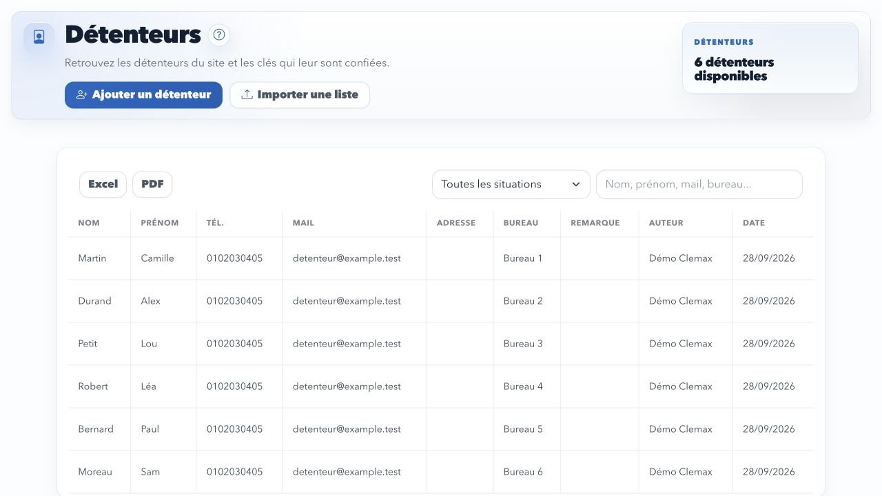Click Importer une liste button
882x496 pixels.
click(x=300, y=95)
